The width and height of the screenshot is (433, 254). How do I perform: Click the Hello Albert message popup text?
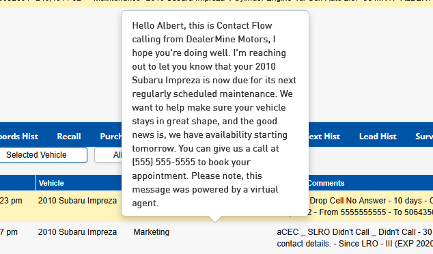[214, 114]
